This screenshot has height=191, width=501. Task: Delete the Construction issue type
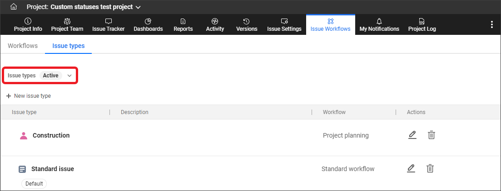pos(432,135)
